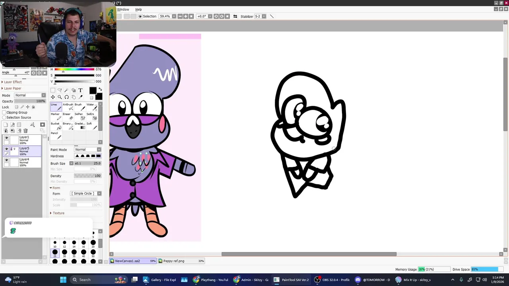Pick the Shape tool
This screenshot has height=286, width=509.
[x=73, y=90]
